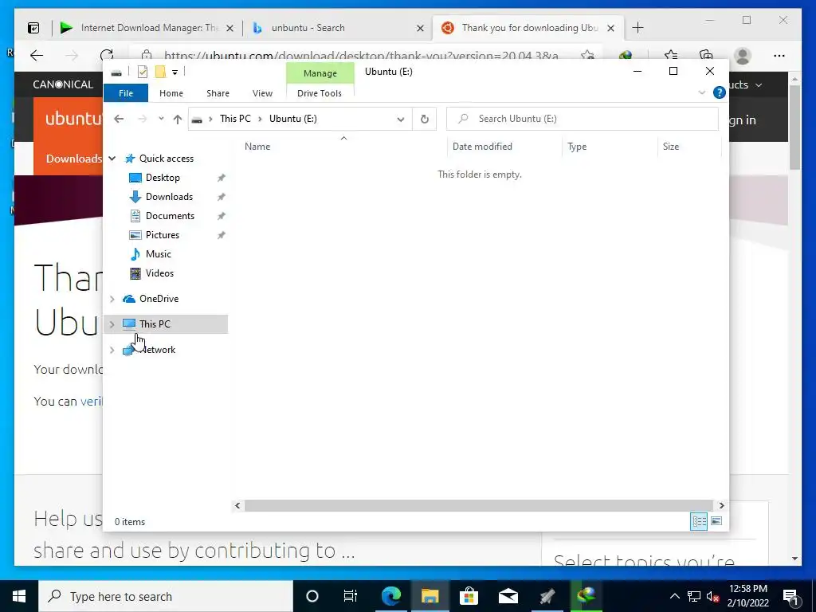
Task: Click Ubuntu (E:) in the address breadcrumb
Action: pyautogui.click(x=293, y=119)
